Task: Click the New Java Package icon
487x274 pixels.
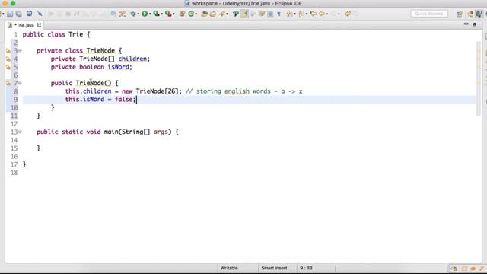Action: 182,14
